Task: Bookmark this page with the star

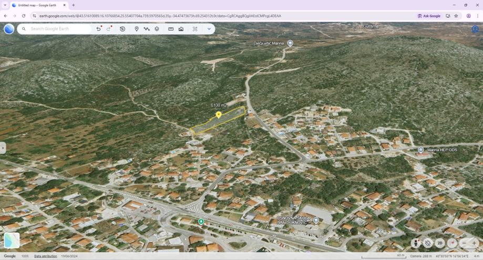Action: (456, 16)
